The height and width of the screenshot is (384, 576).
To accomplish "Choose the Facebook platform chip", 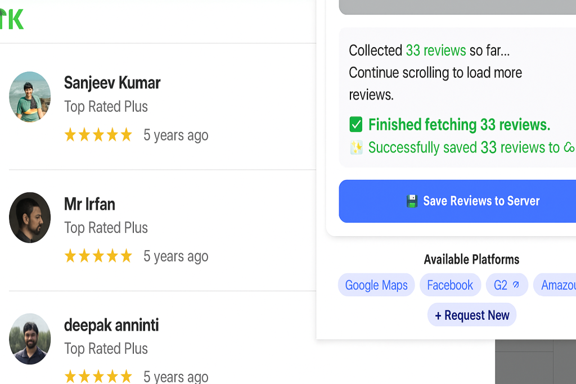I will (450, 285).
